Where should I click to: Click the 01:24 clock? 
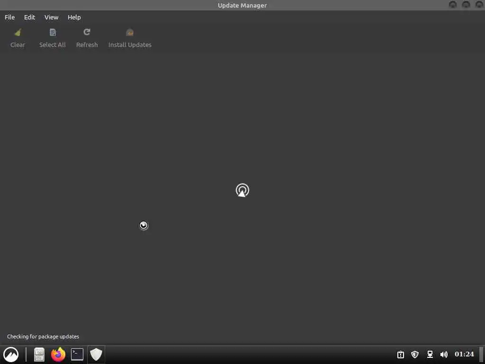(464, 354)
